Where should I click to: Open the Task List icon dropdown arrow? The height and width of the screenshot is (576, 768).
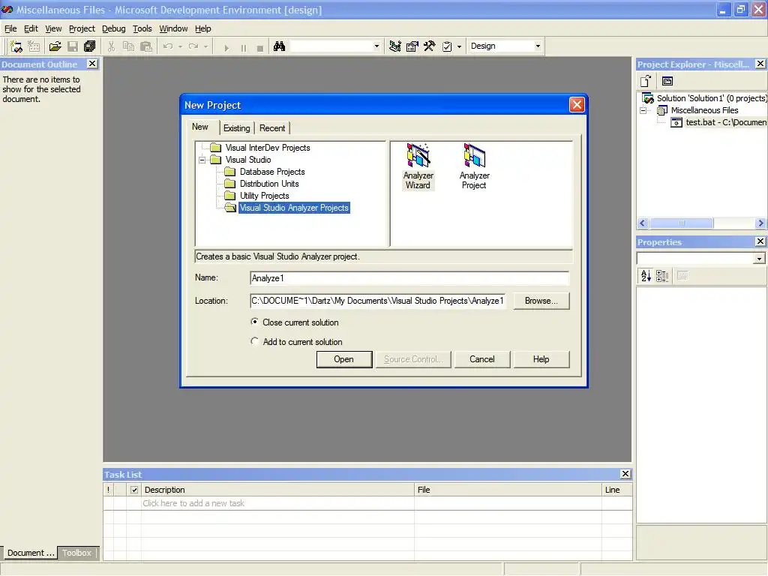tap(459, 46)
